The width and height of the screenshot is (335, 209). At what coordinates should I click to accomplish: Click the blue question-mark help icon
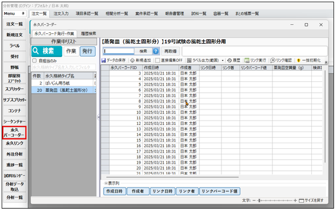point(156,51)
